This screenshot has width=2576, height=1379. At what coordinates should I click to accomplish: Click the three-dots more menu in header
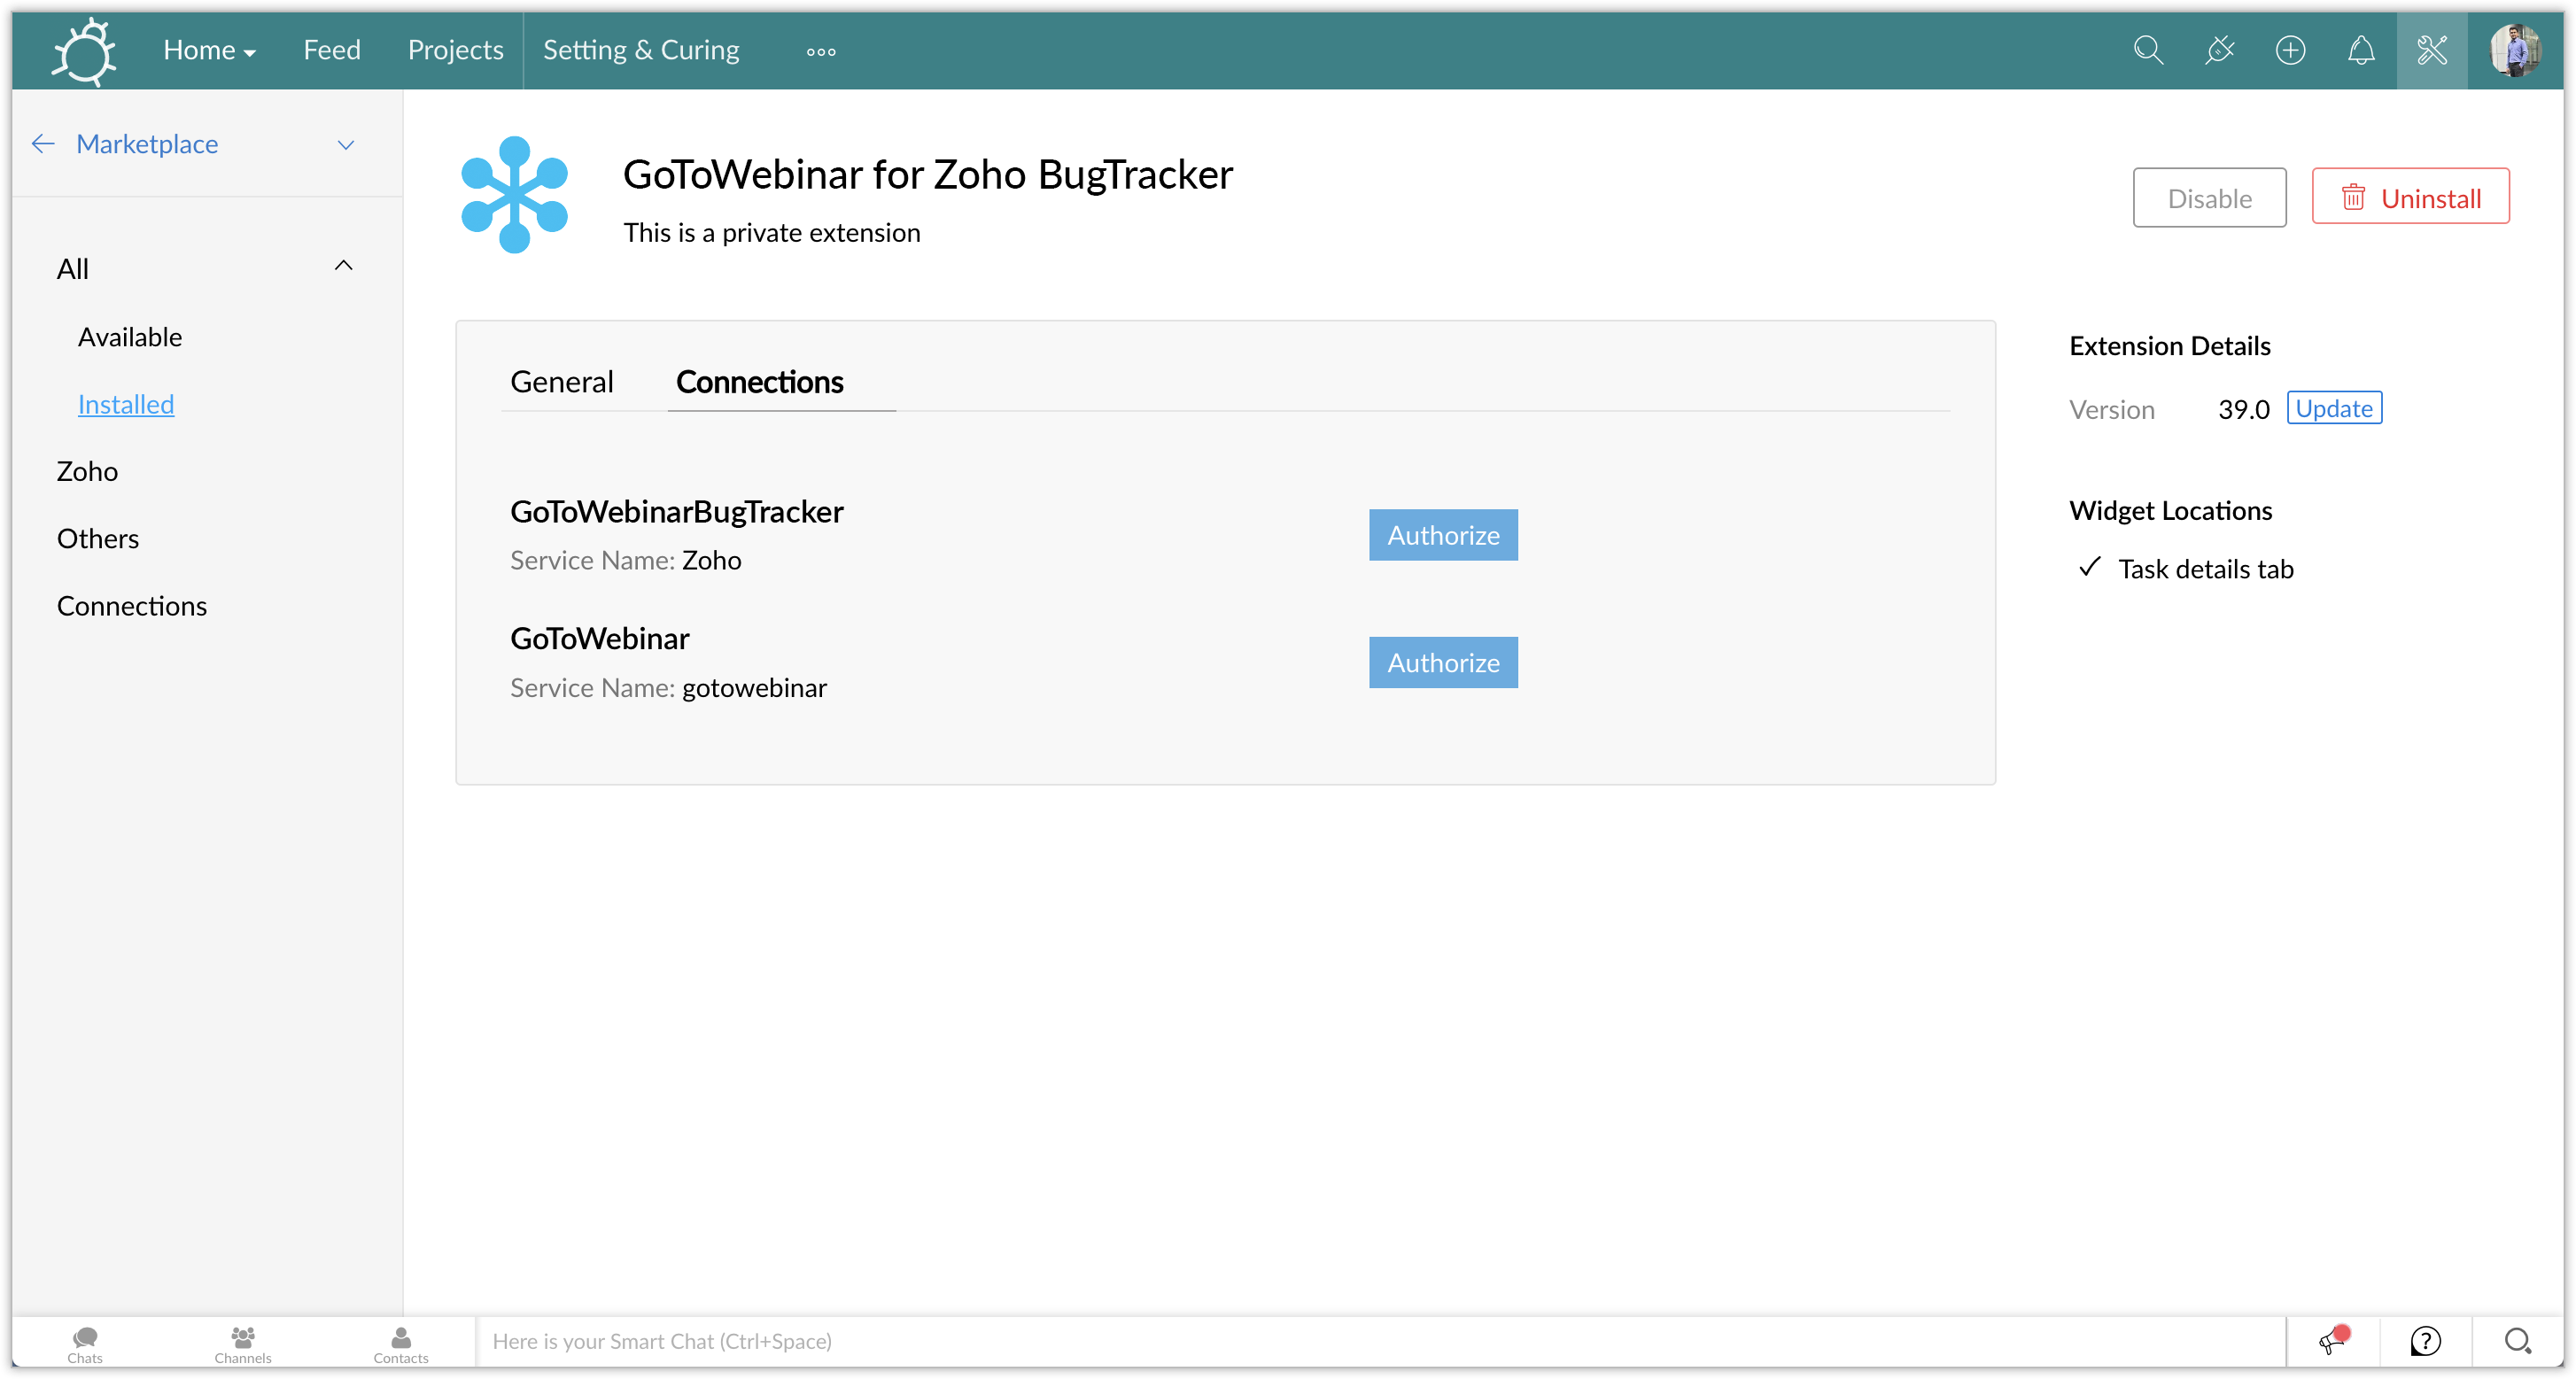click(821, 52)
